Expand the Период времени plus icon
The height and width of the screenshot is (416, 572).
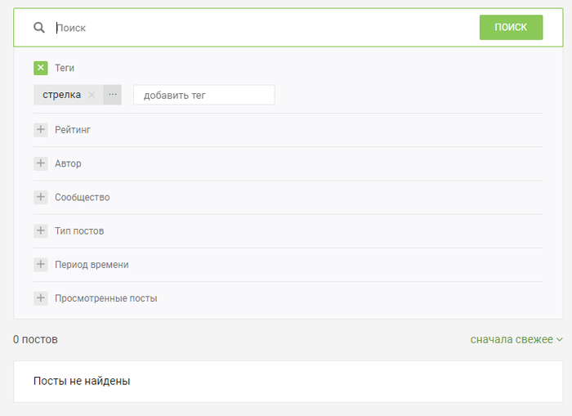click(41, 264)
